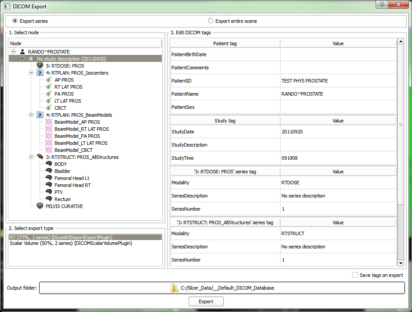This screenshot has height=312, width=412.
Task: Click the structure icon next to Bladder
Action: coord(48,171)
